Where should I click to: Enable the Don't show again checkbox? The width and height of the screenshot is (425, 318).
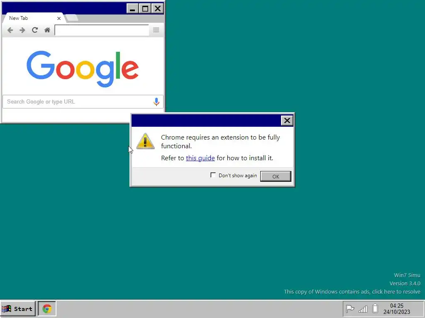click(213, 175)
